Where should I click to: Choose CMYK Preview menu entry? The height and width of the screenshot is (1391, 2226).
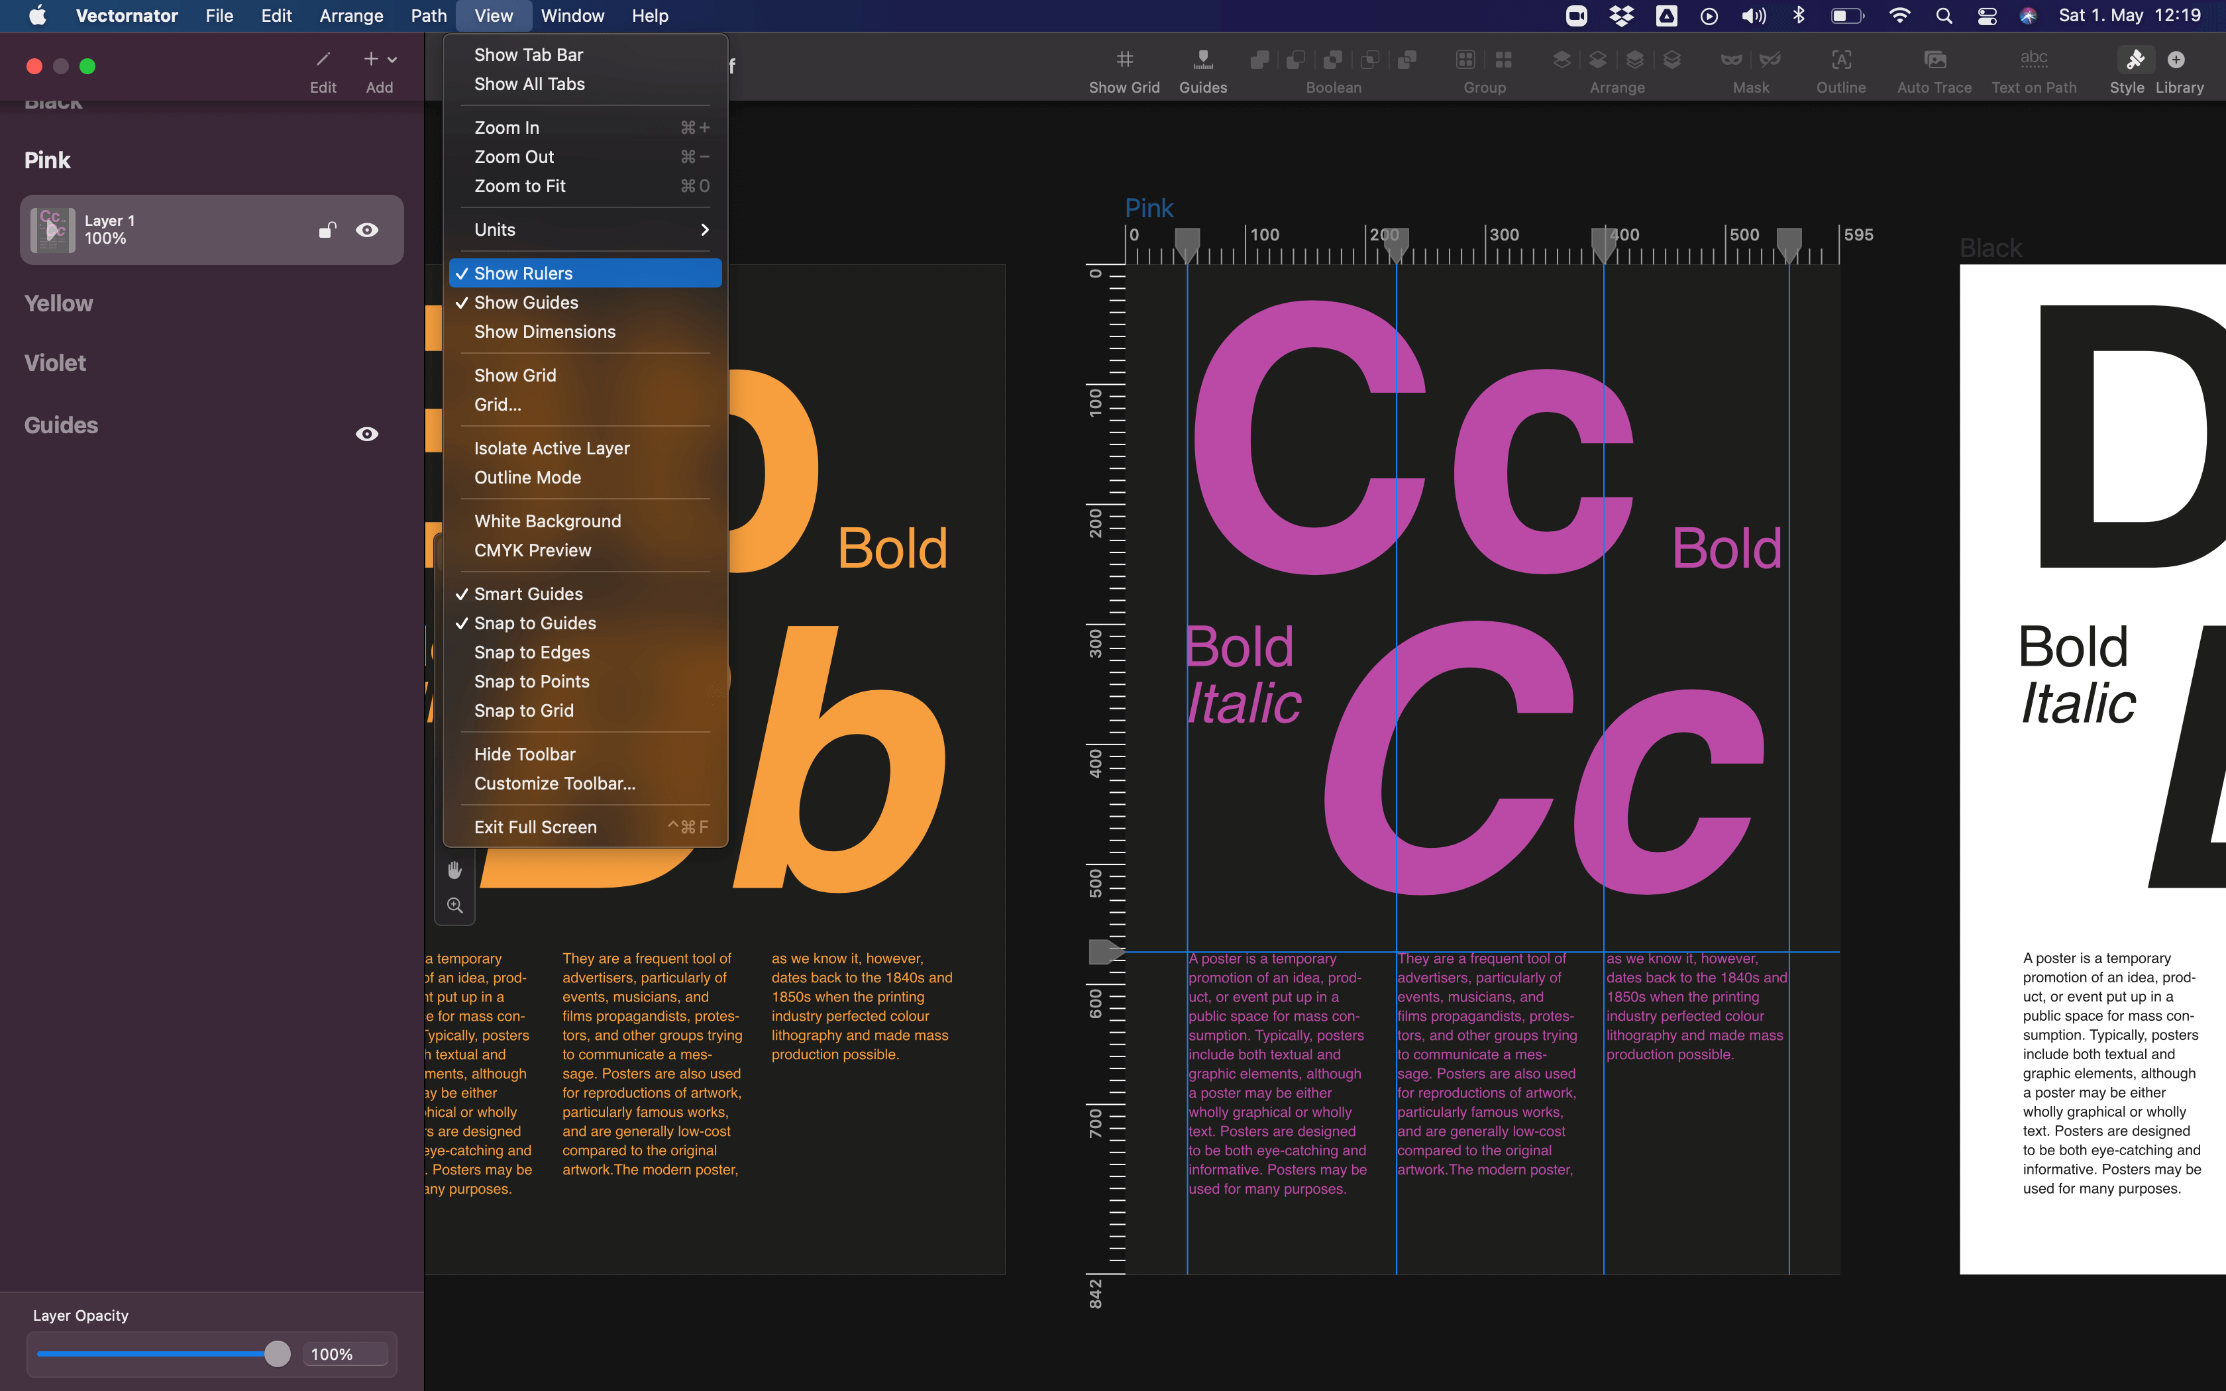(585, 550)
